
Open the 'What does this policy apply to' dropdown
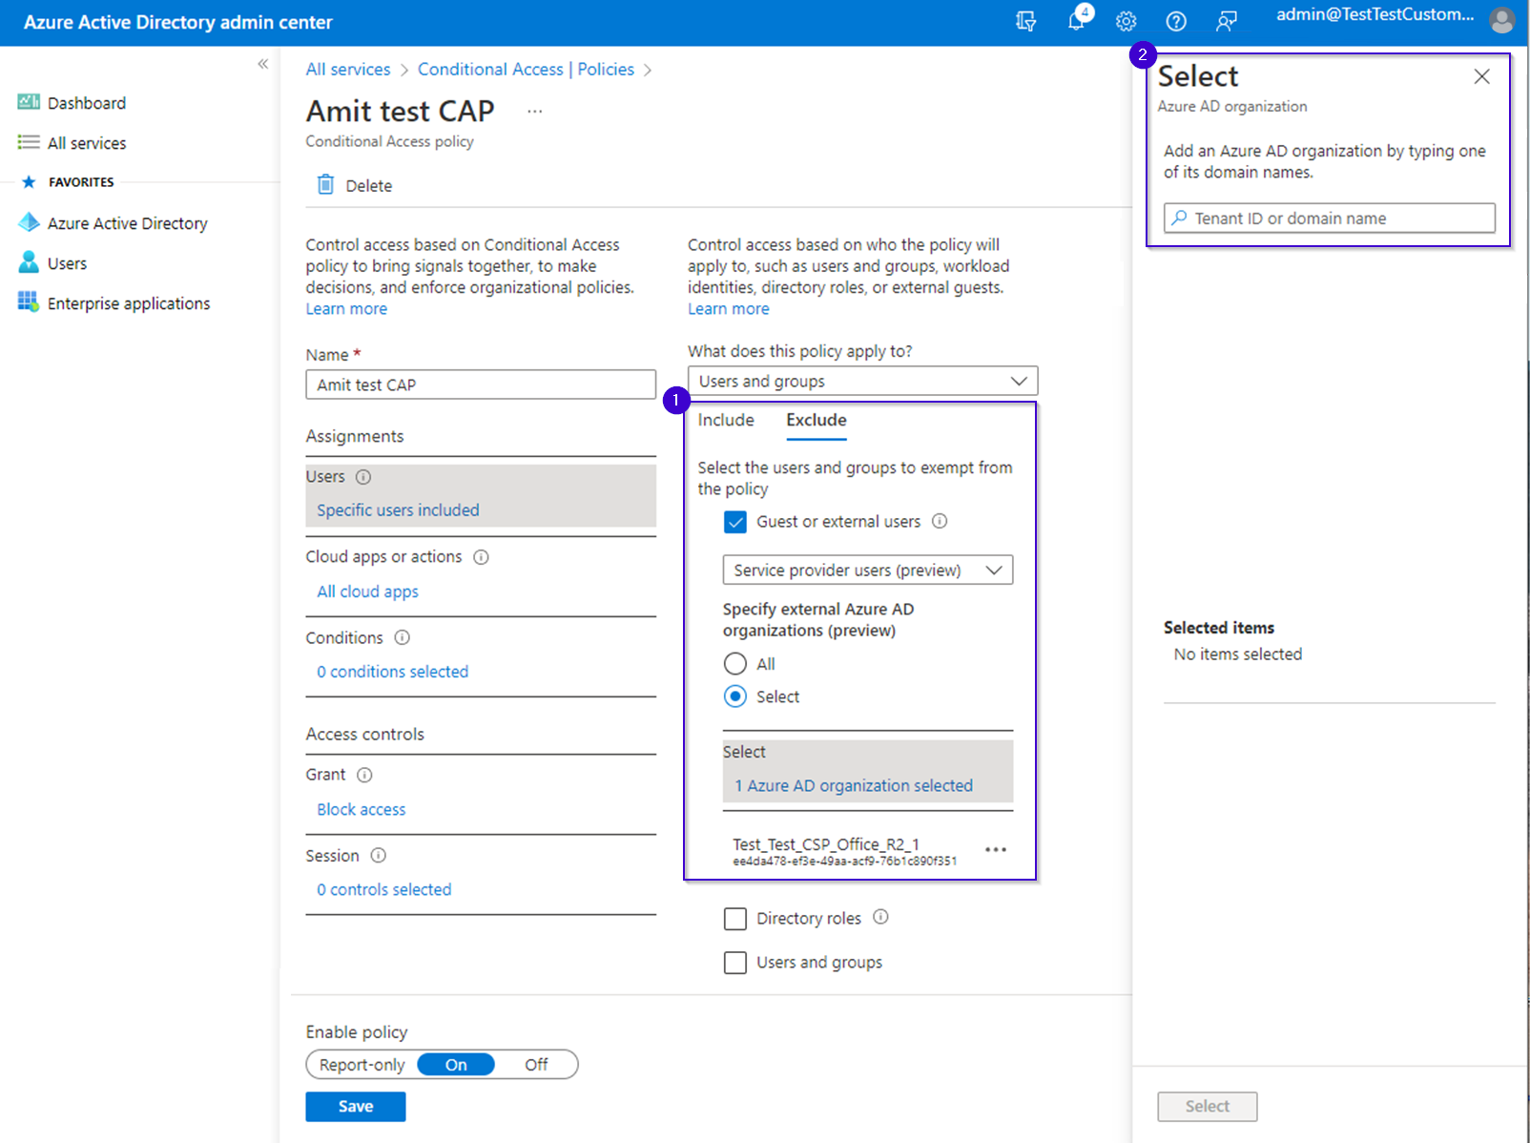pos(863,381)
